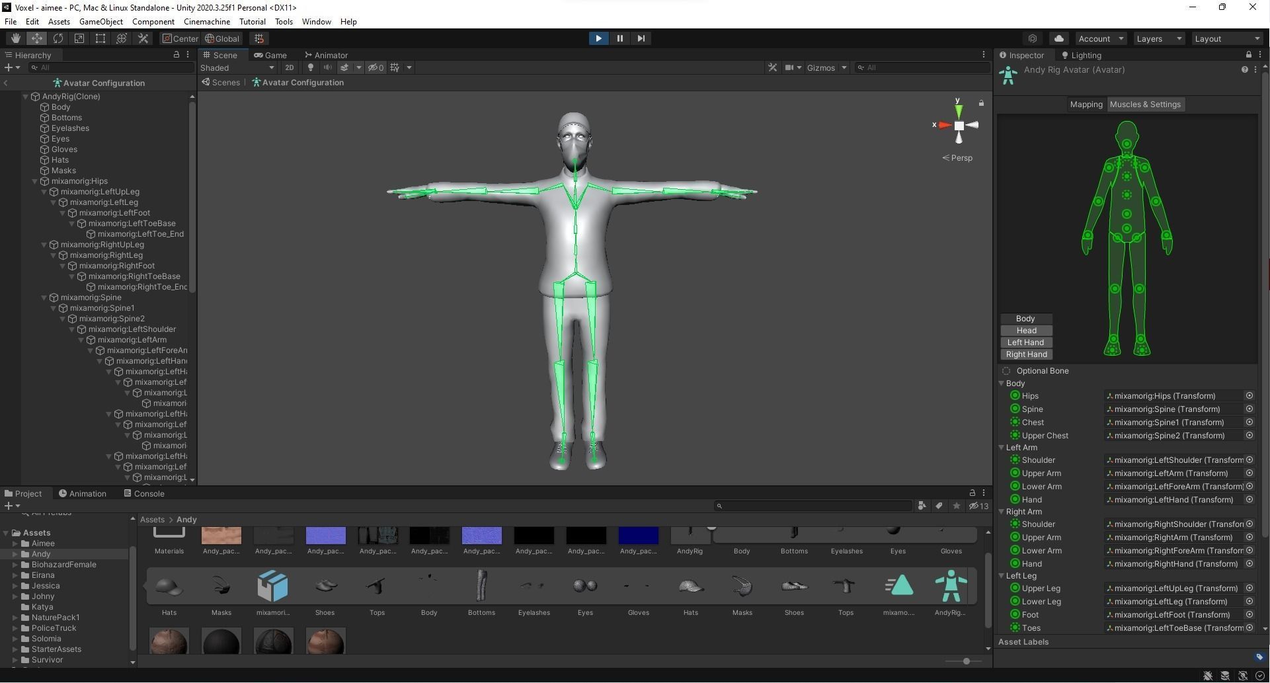Show Left Hand bone mapping view
Image resolution: width=1270 pixels, height=683 pixels.
pyautogui.click(x=1026, y=342)
